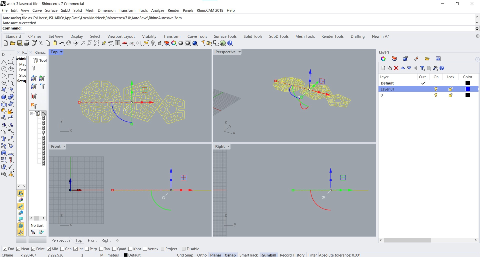Viewport: 480px width, 257px height.
Task: Cut selection with the scissors icon
Action: pos(41,43)
